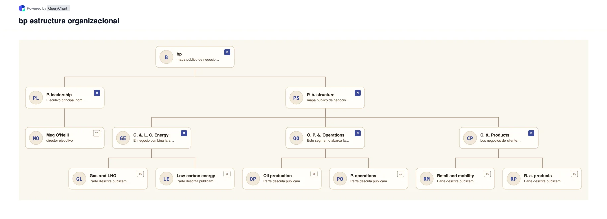
Task: Select the "bp" root node name
Action: coord(179,54)
